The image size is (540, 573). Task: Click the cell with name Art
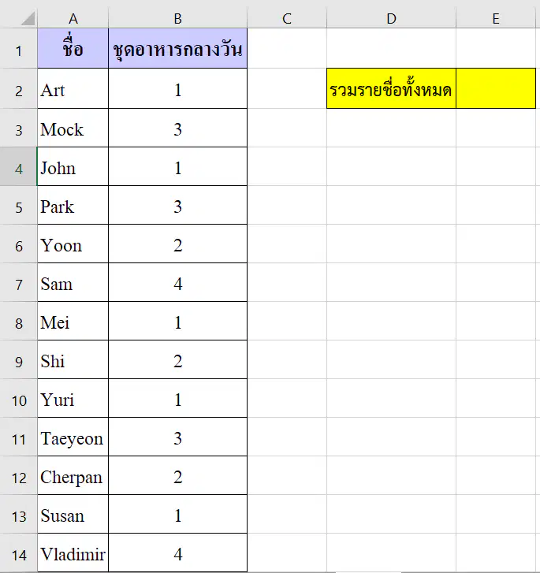pos(73,88)
